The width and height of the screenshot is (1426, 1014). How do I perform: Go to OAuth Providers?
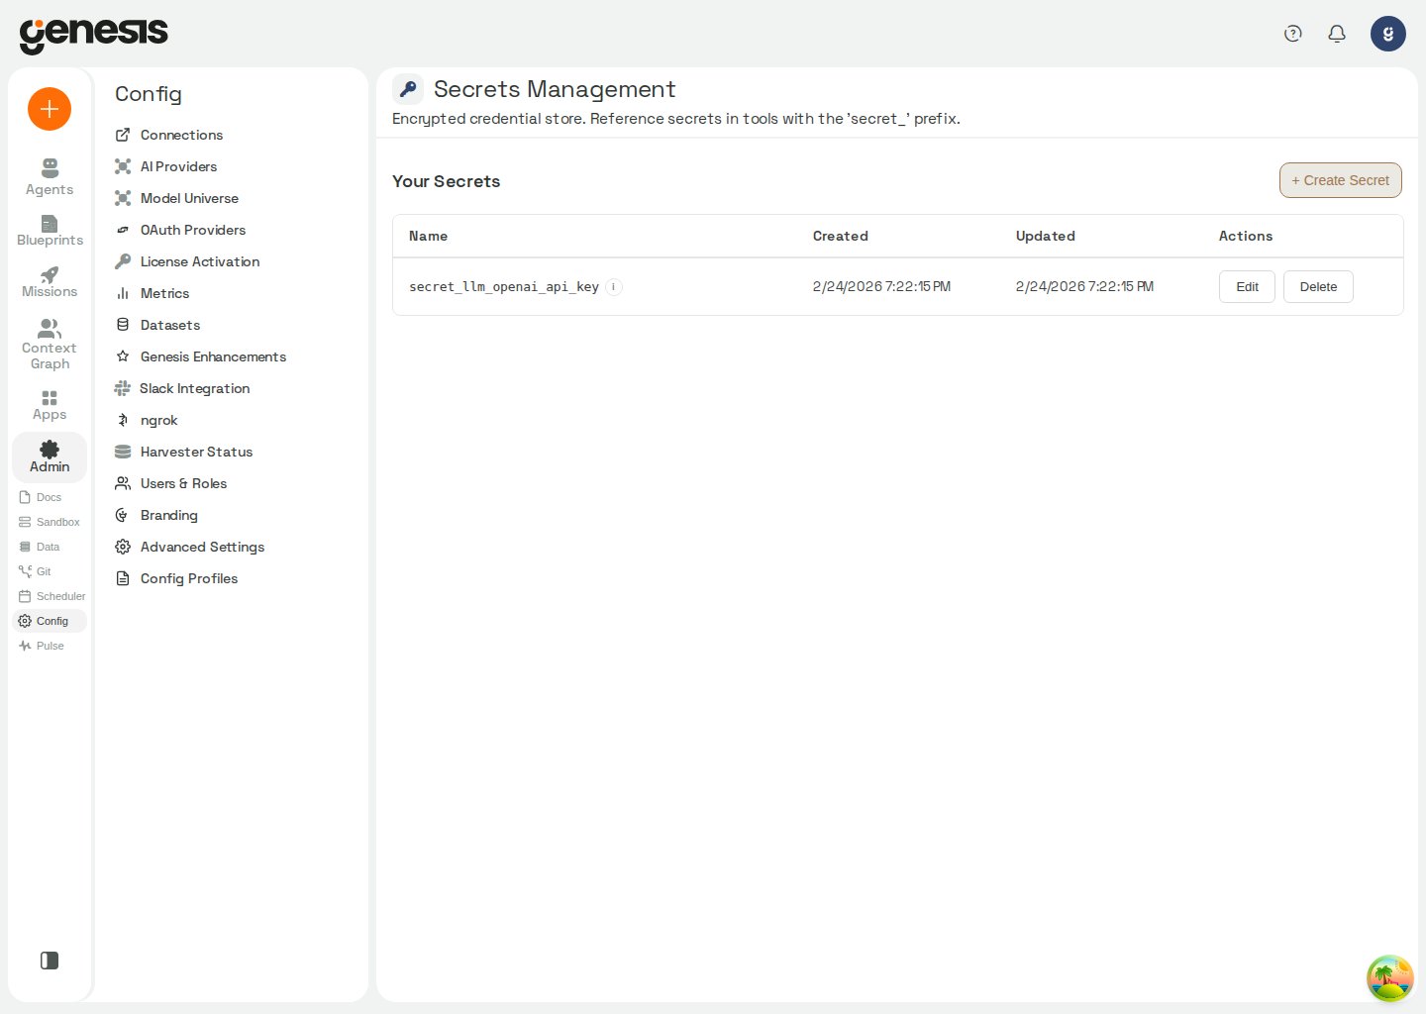(x=180, y=230)
